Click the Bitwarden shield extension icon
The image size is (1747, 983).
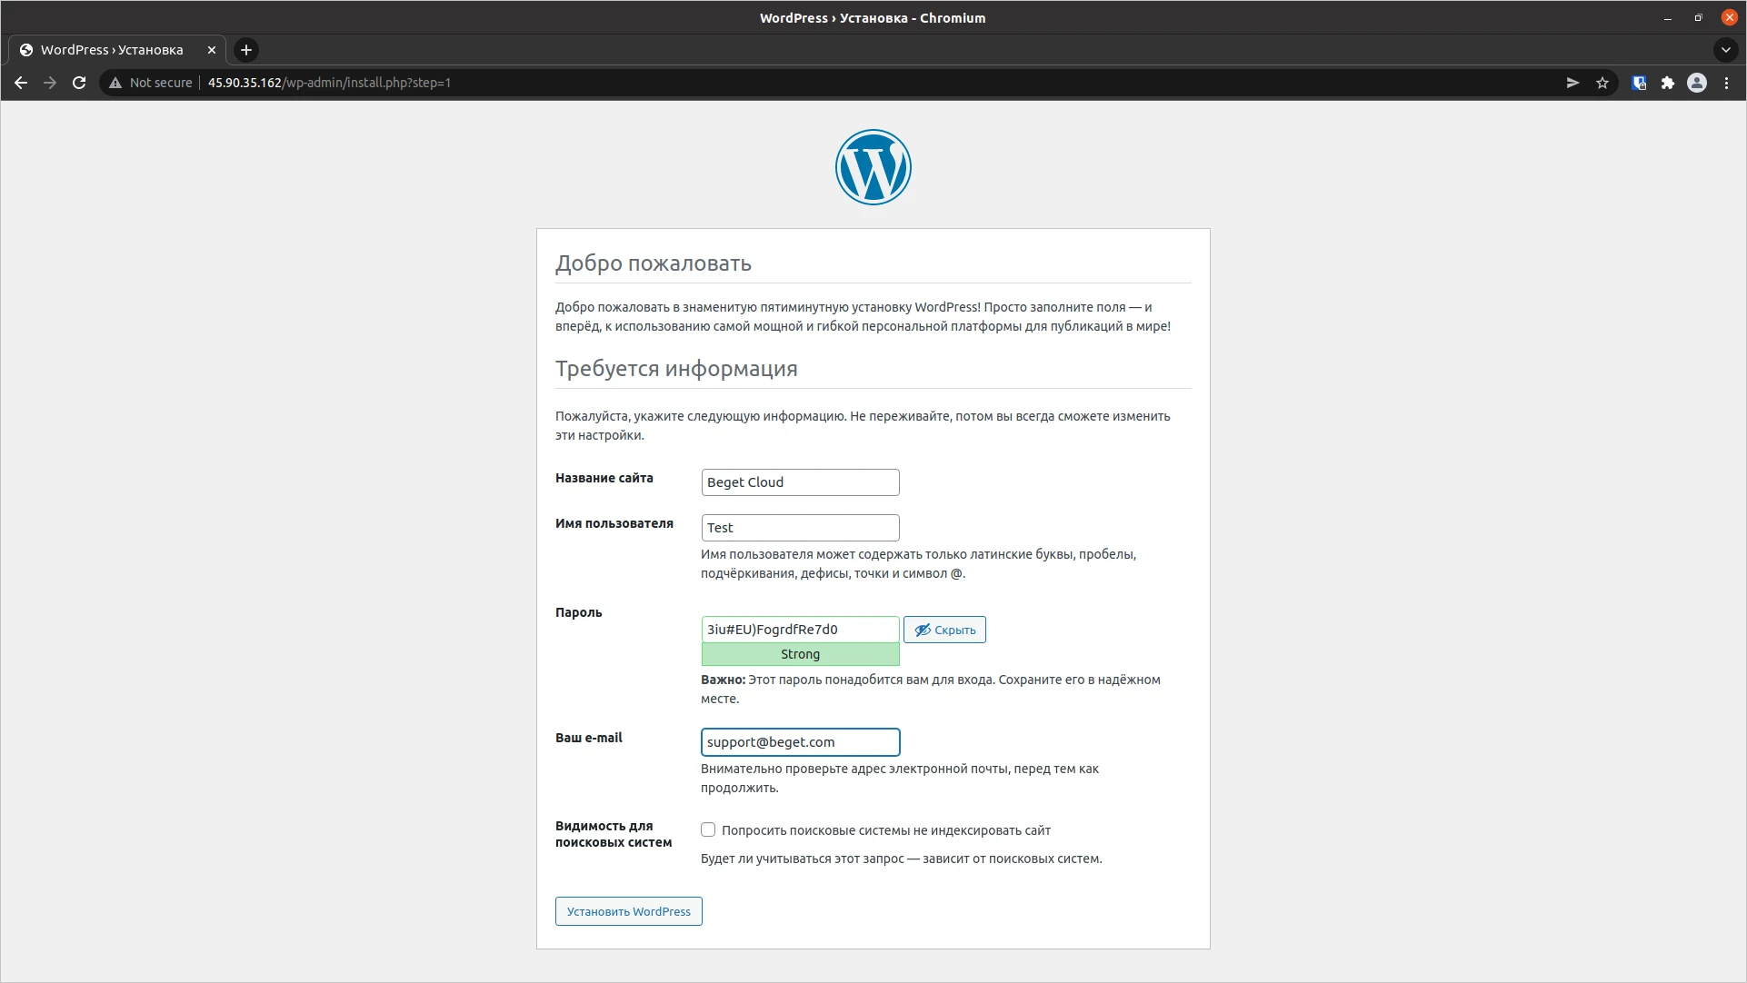click(1639, 83)
